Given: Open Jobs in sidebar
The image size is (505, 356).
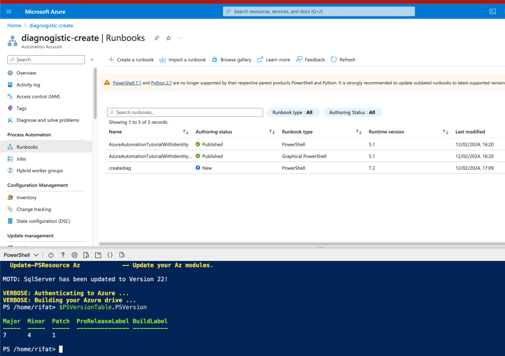Looking at the screenshot, I should (x=21, y=159).
